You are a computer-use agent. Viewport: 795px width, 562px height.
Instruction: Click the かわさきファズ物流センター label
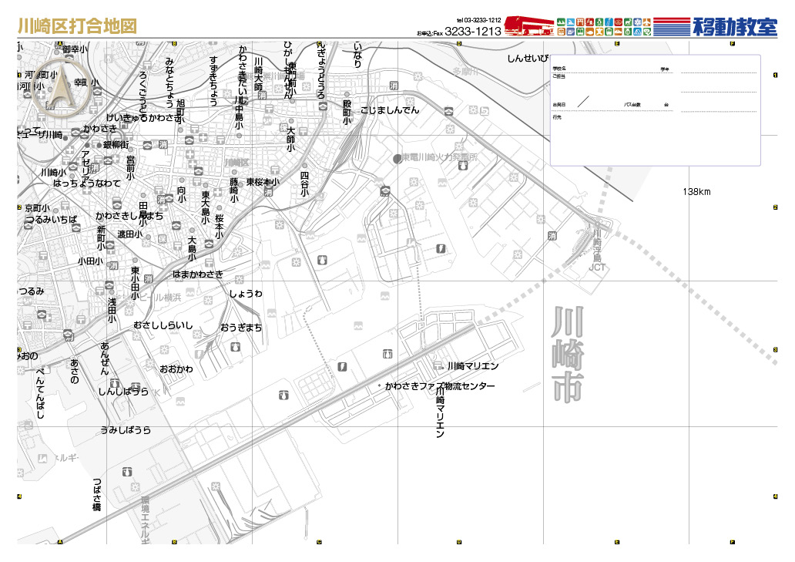[x=440, y=385]
